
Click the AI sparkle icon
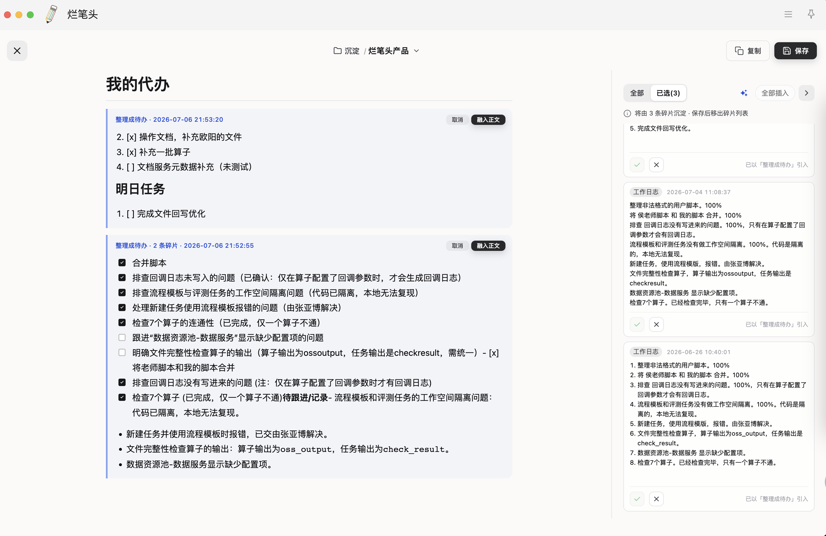744,93
